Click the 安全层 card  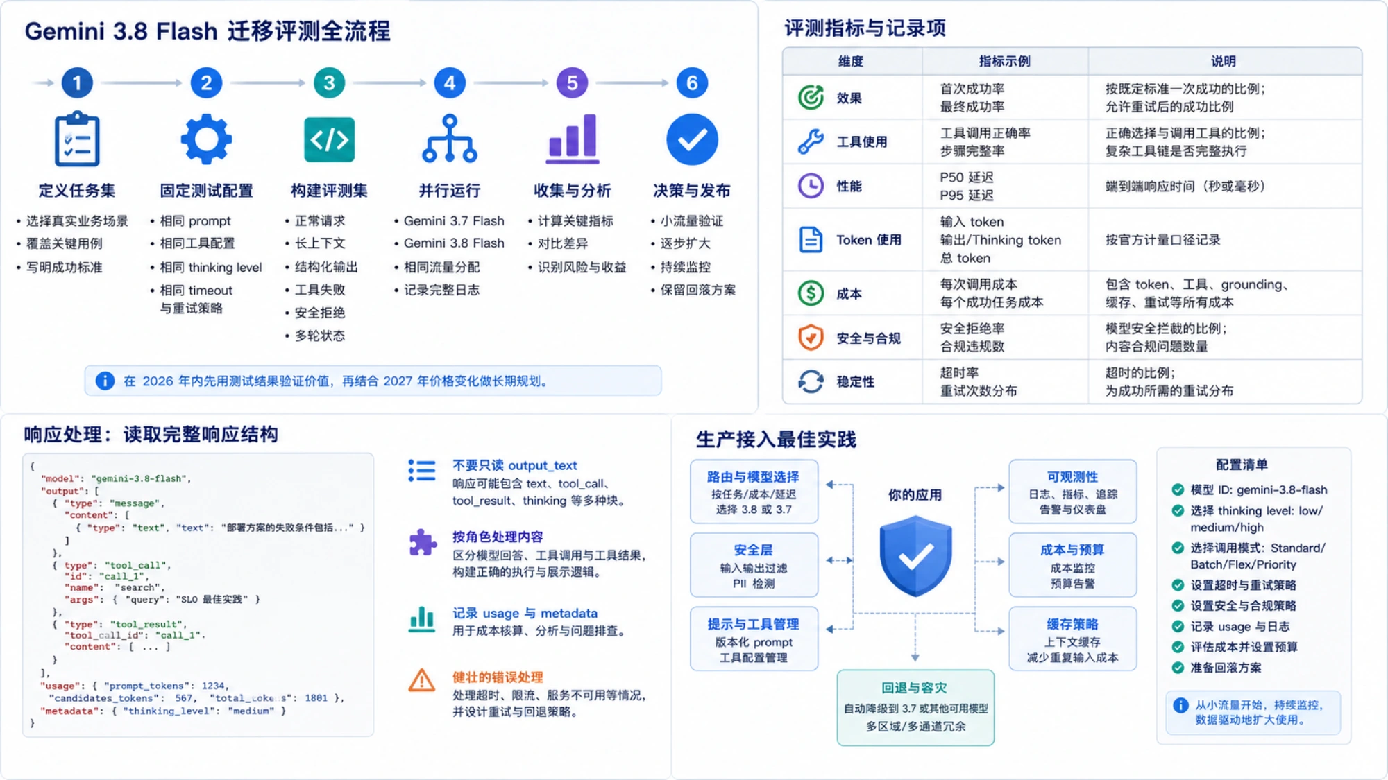click(x=754, y=565)
